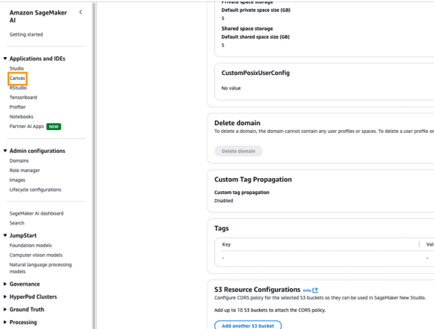
Task: Expand the HyperPod Clusters section
Action: 5,296
